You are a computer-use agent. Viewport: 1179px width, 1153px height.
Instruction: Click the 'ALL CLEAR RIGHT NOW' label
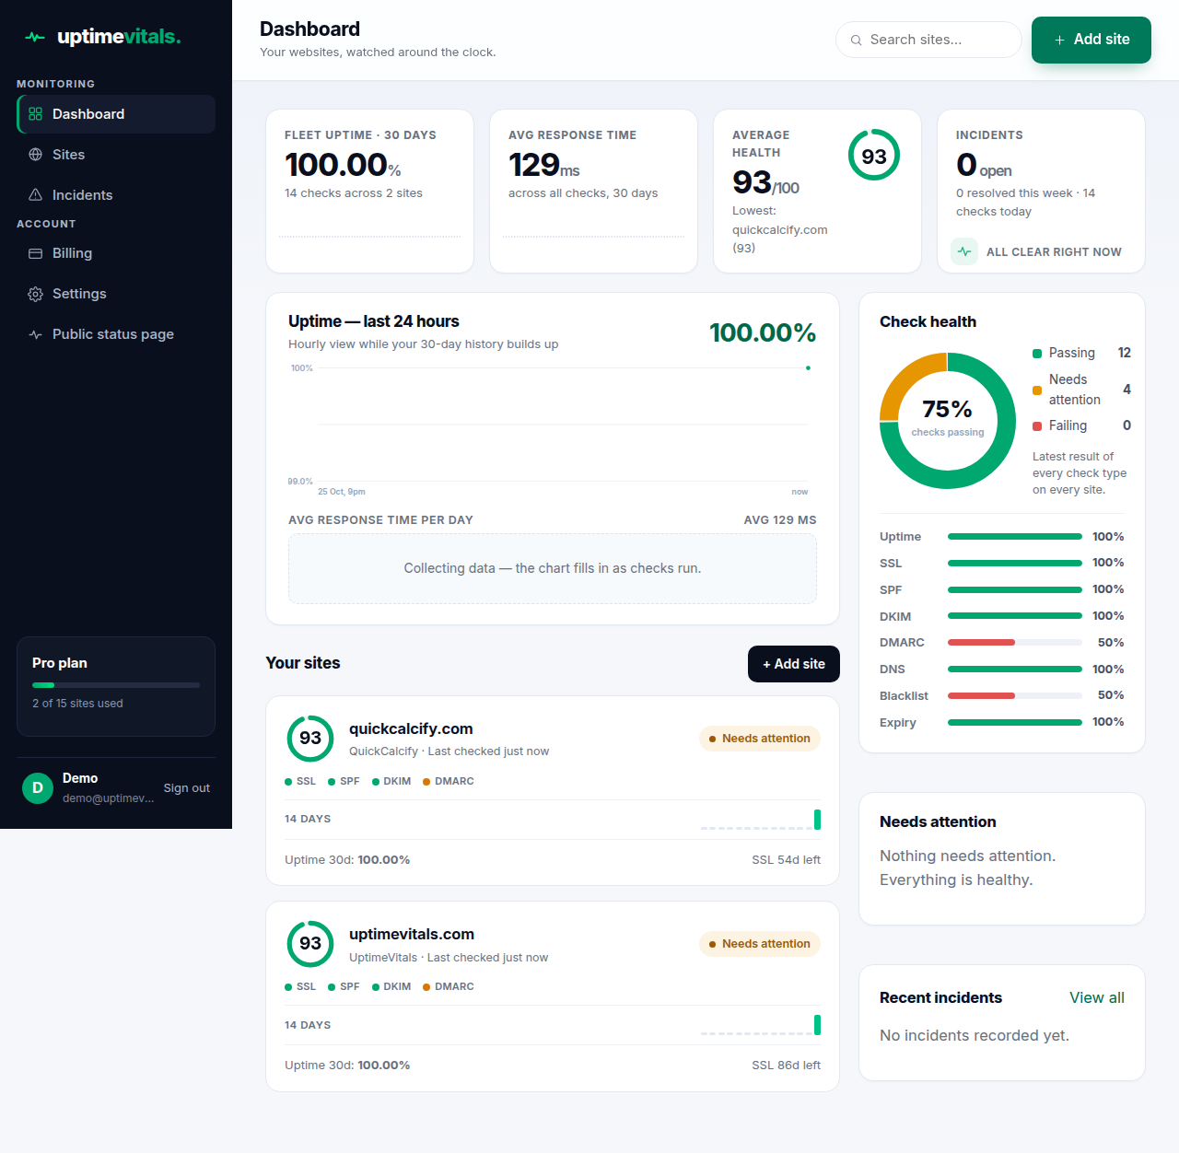pos(1054,252)
